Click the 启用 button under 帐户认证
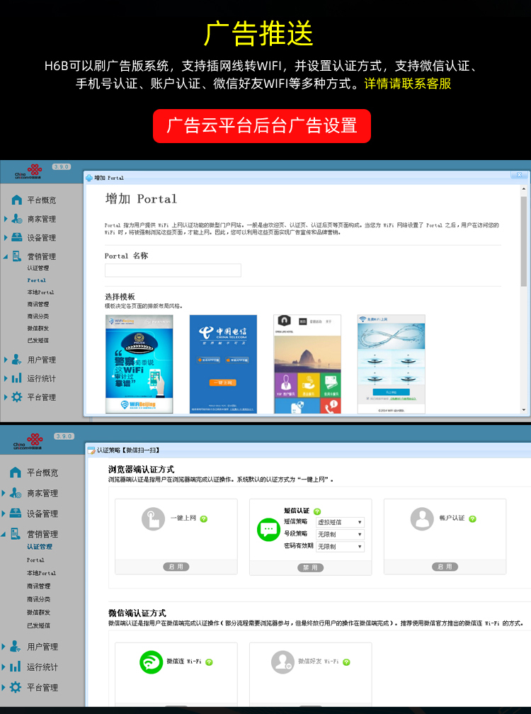The height and width of the screenshot is (714, 531). [445, 567]
